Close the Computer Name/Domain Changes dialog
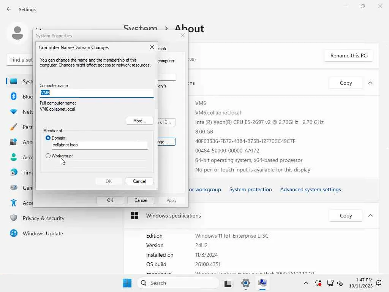Image resolution: width=389 pixels, height=292 pixels. [x=152, y=47]
